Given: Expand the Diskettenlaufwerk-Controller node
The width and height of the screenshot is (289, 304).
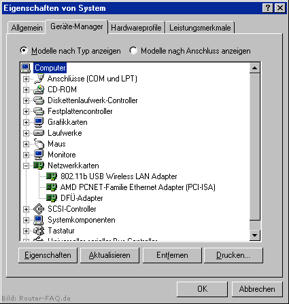Looking at the screenshot, I should (x=26, y=100).
